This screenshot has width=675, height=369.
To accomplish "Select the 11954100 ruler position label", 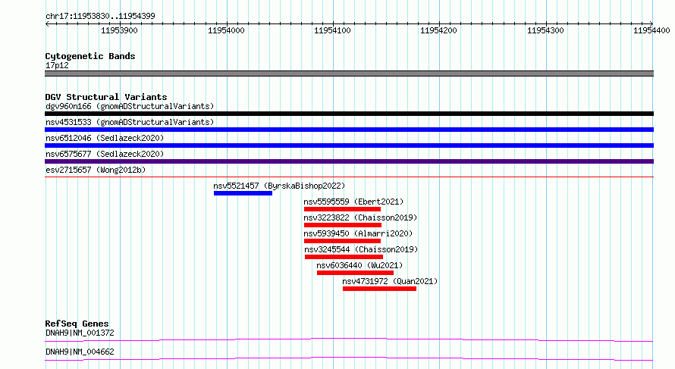I will [x=332, y=30].
